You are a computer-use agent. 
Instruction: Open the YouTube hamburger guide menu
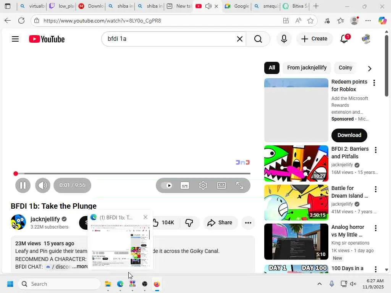click(x=15, y=39)
